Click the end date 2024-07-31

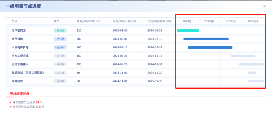pos(155,47)
